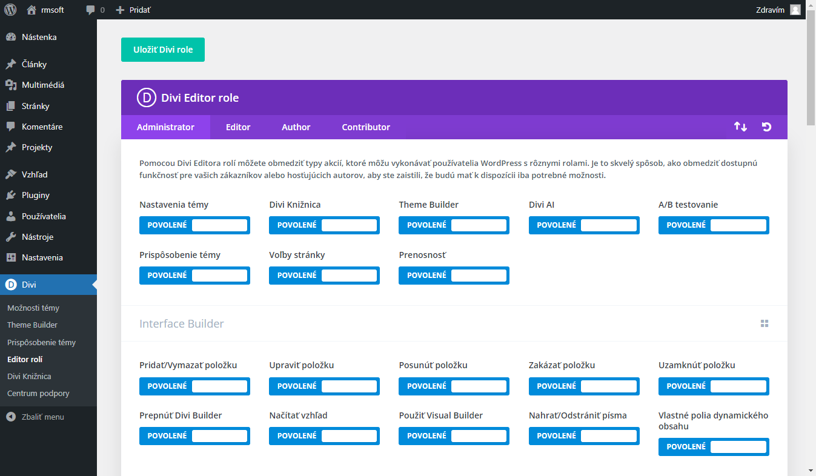
Task: Toggle Prenosnosť permission
Action: tap(454, 276)
